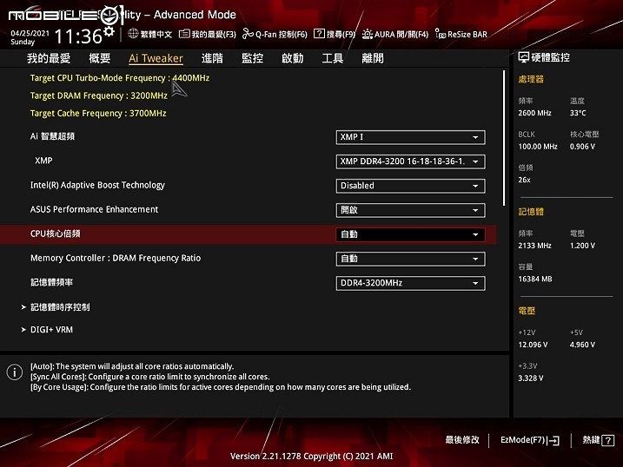Screen dimensions: 623x467
Task: Click the XMP setting label
Action: click(x=43, y=161)
